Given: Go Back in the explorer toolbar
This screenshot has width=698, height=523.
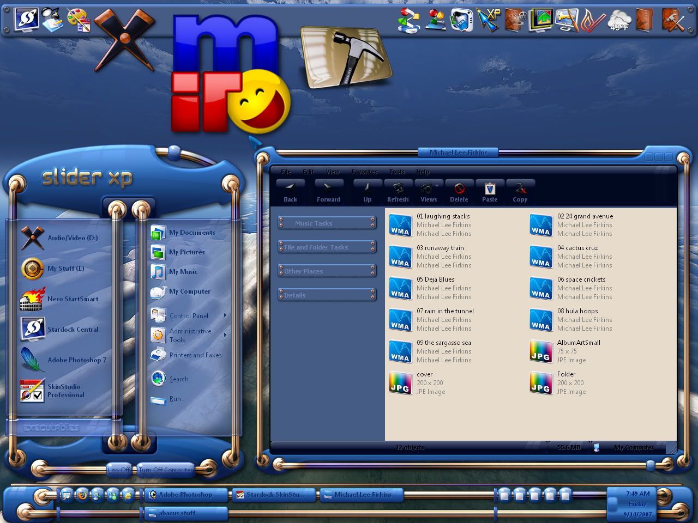Looking at the screenshot, I should [290, 191].
